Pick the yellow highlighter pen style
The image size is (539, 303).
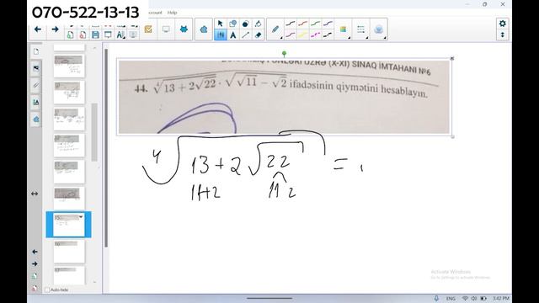(x=303, y=35)
